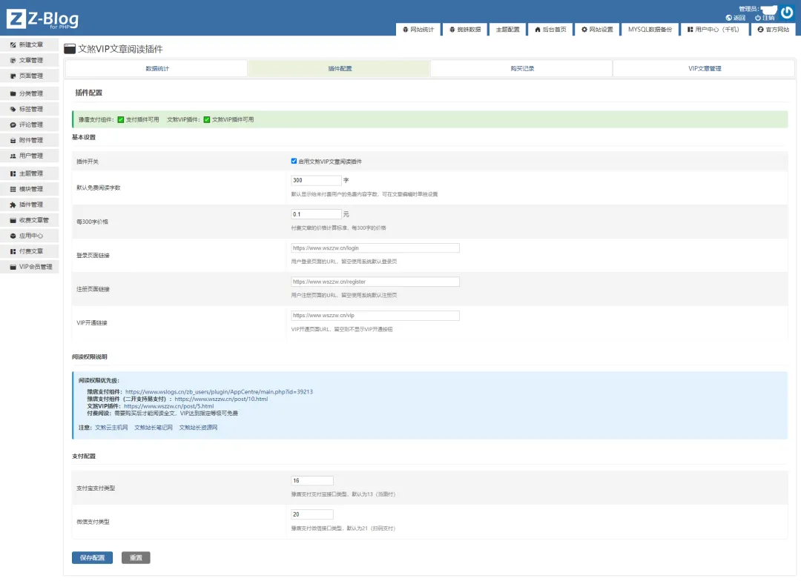
Task: Open 插件管理 plugins item
Action: pos(30,205)
